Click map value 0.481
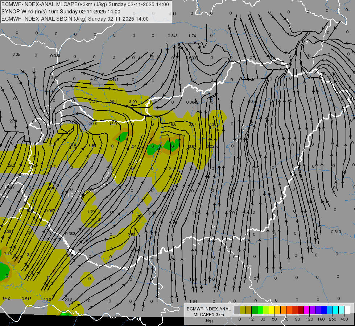The width and height of the screenshot is (355, 326). click(113, 79)
